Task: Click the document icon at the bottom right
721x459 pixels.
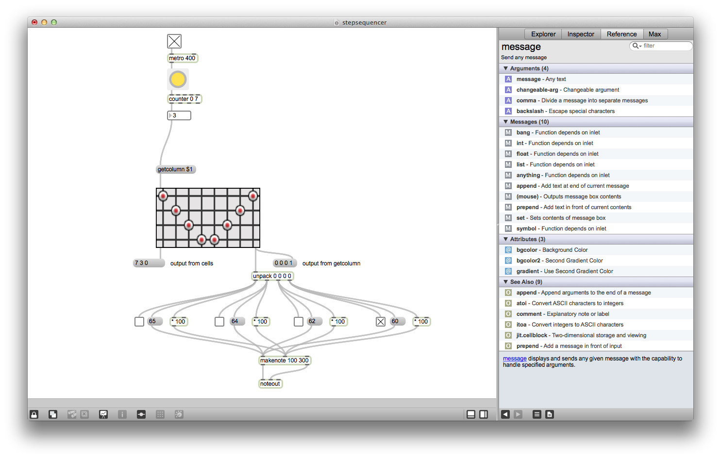Action: tap(549, 414)
